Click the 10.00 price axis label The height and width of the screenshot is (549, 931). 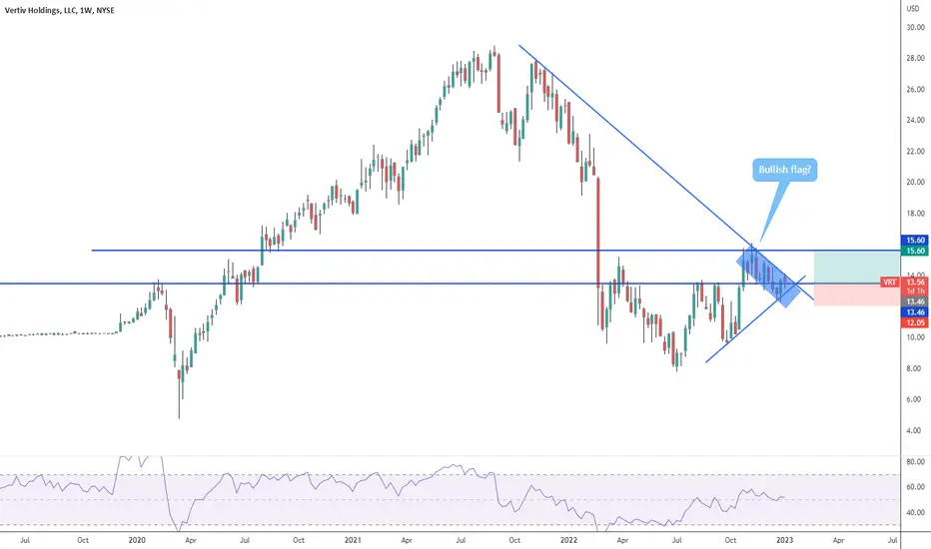(x=915, y=337)
